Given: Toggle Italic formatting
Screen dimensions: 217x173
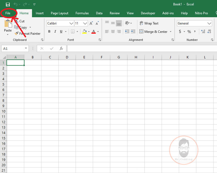Looking at the screenshot, I should (x=55, y=31).
